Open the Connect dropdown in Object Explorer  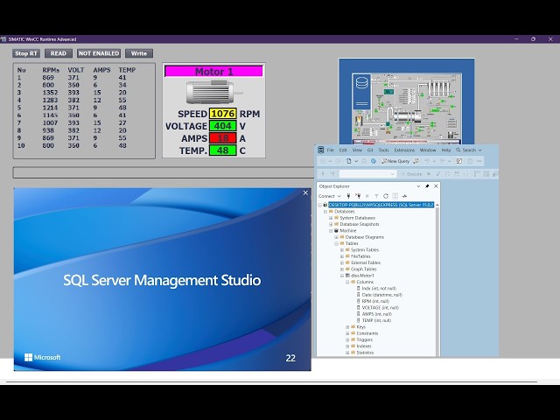click(x=330, y=196)
